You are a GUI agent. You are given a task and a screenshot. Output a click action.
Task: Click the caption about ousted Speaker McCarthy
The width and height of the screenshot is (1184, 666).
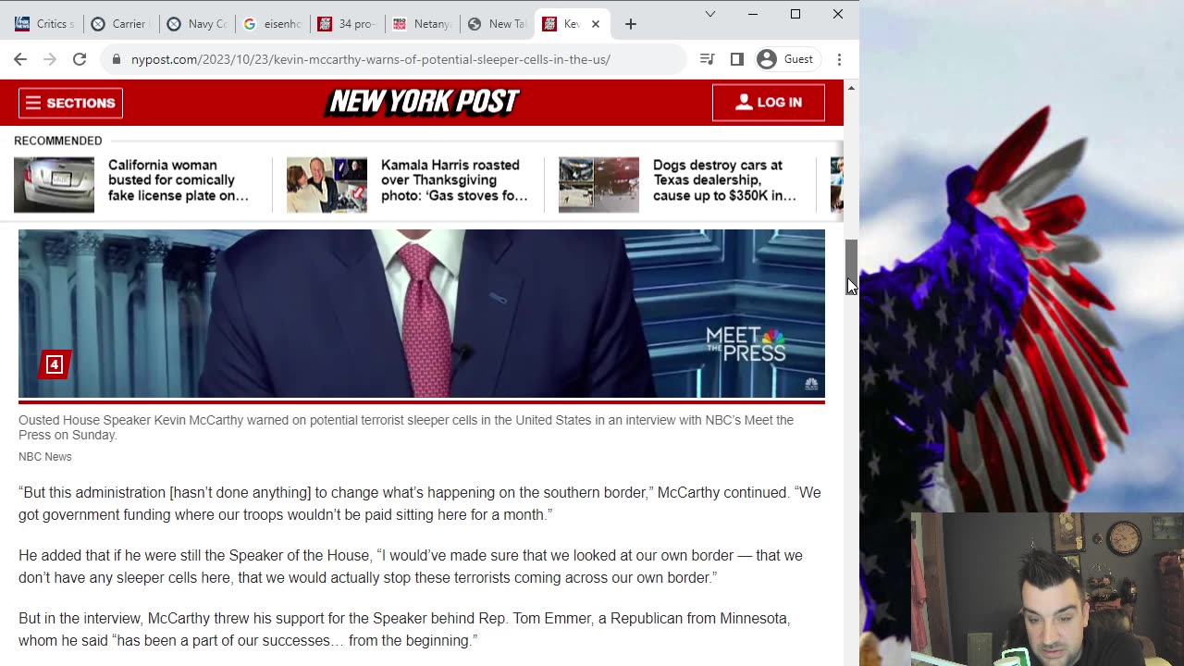click(x=406, y=427)
